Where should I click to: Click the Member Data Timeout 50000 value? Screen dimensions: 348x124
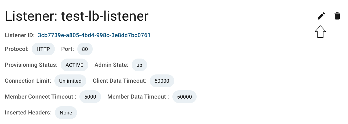184,97
